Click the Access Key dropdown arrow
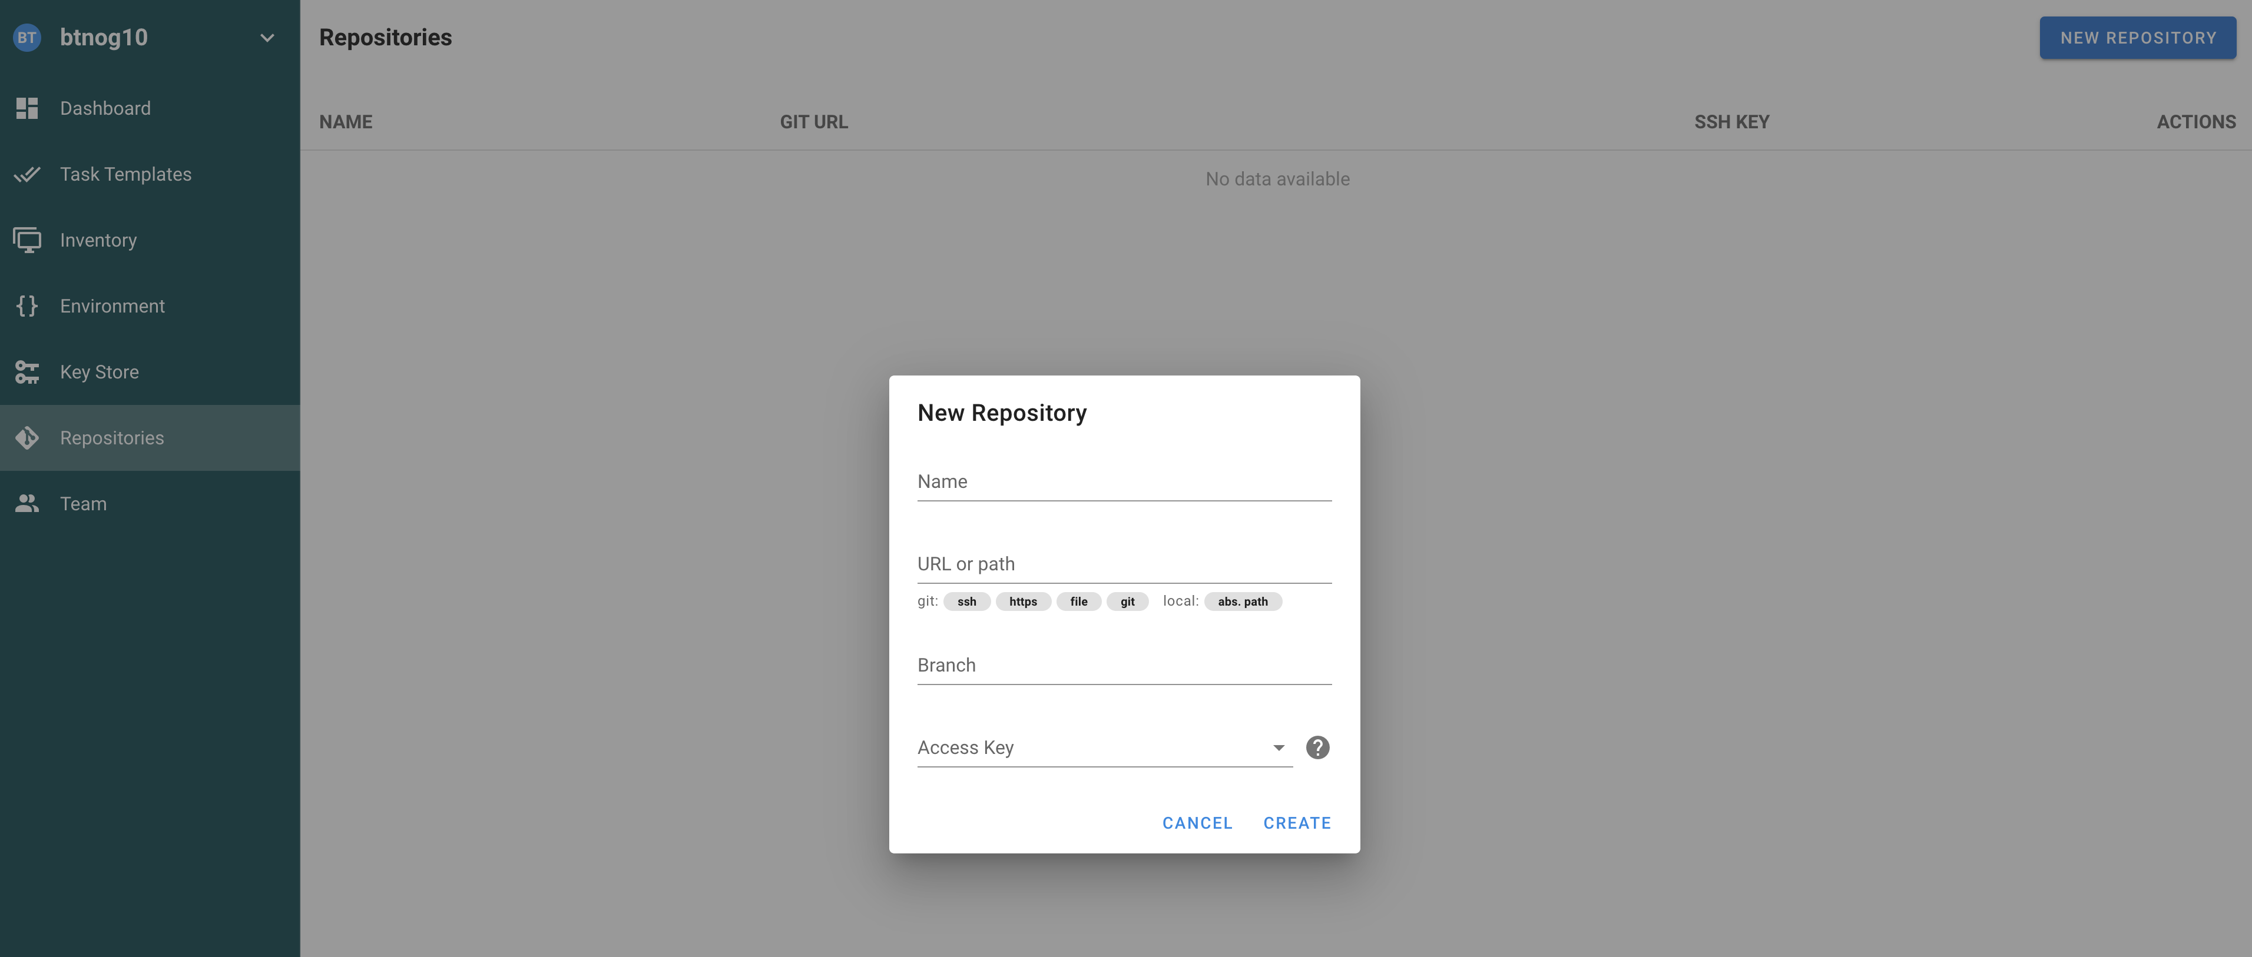2252x957 pixels. tap(1278, 748)
